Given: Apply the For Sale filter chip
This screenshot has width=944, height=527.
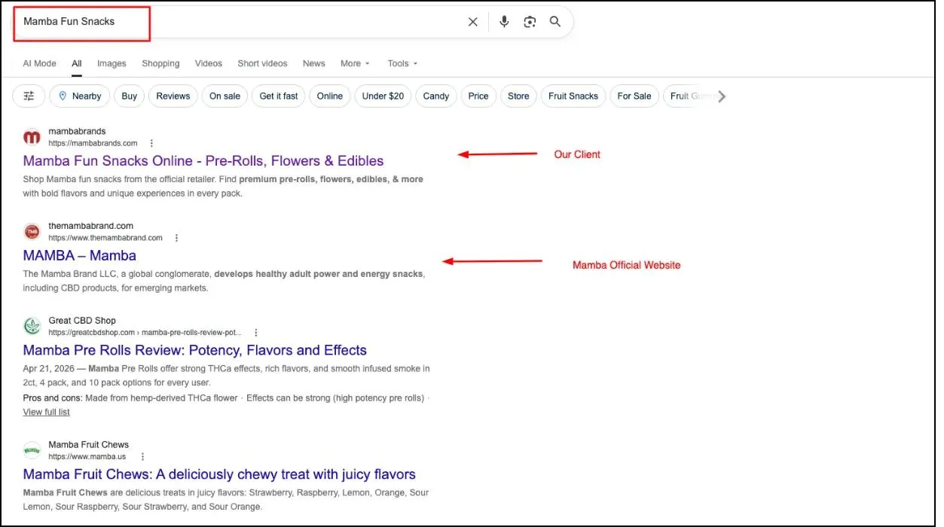Looking at the screenshot, I should 634,96.
